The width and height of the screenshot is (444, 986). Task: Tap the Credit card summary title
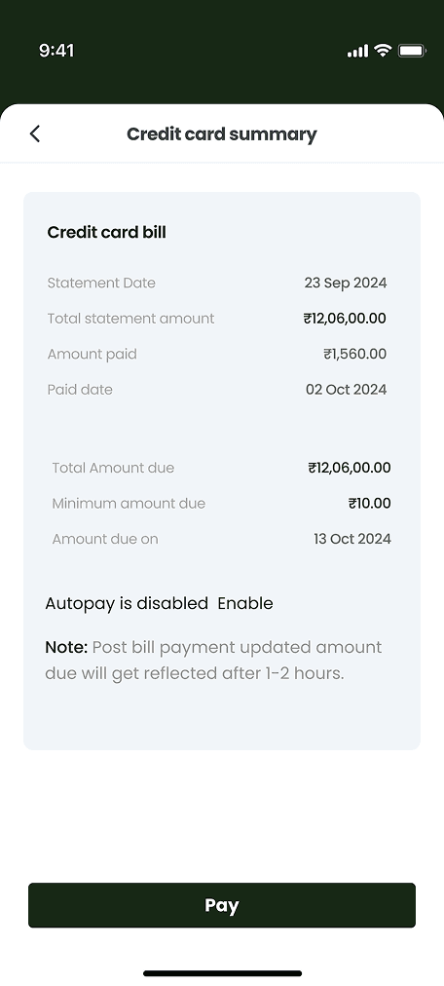[x=222, y=133]
